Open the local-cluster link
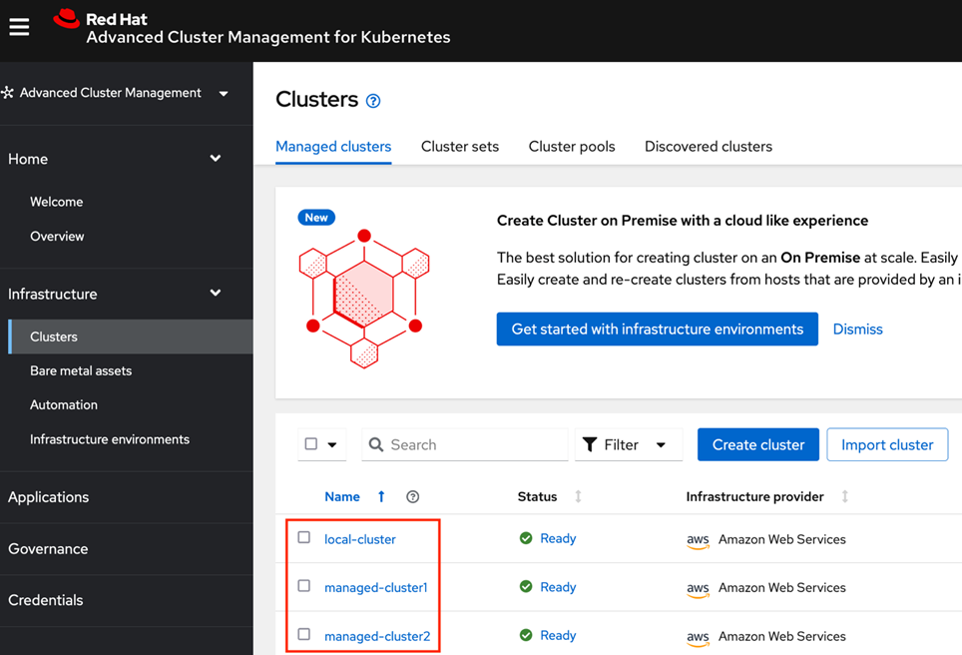Viewport: 962px width, 655px height. (x=360, y=539)
